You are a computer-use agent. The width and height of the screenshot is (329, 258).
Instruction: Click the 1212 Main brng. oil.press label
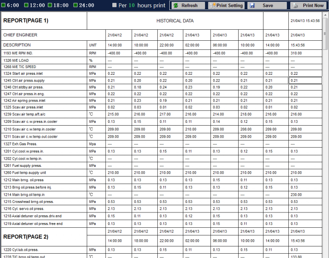point(23,180)
